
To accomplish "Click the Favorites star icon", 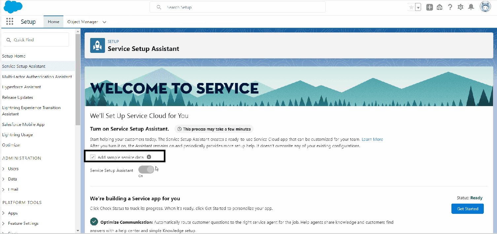I will coord(411,7).
